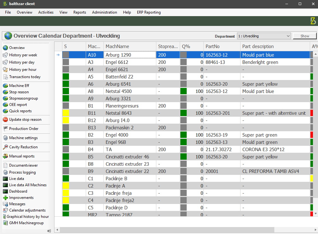Screen dimensions: 318x234
Task: Open Stopreasongroup report icon
Action: [x=5, y=98]
